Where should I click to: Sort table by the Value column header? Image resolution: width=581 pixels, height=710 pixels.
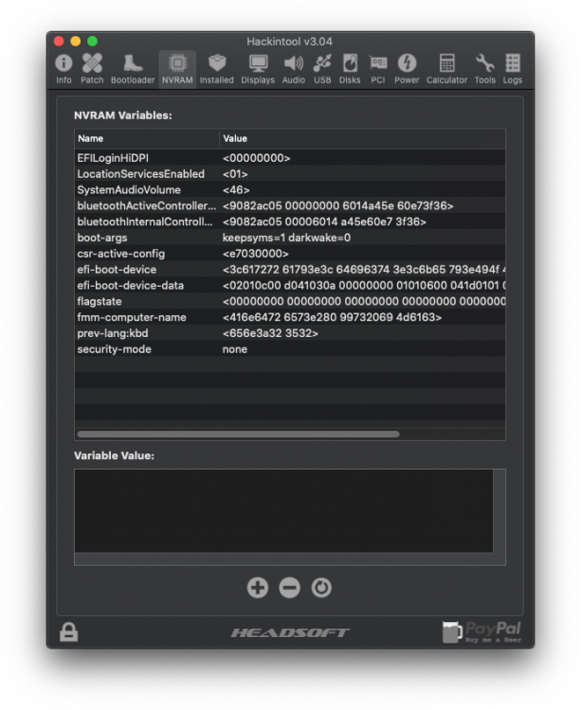point(363,138)
